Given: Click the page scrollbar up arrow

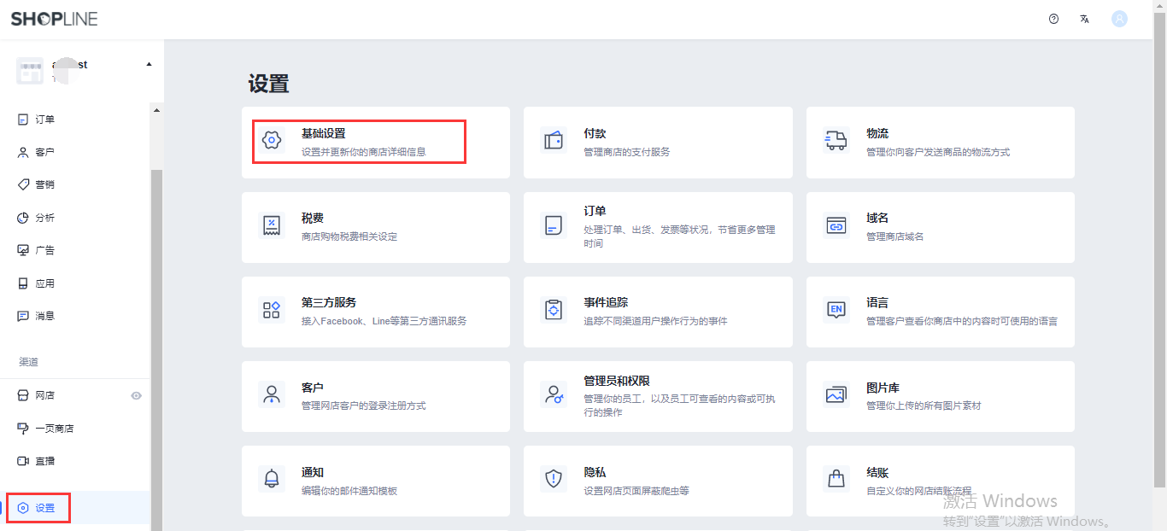Looking at the screenshot, I should pyautogui.click(x=1159, y=5).
